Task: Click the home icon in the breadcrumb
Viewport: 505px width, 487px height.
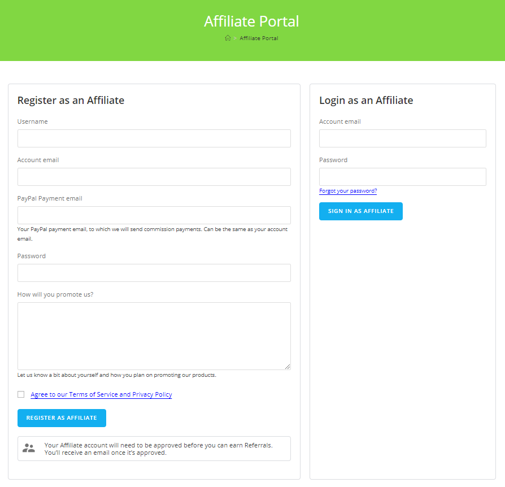Action: tap(228, 38)
